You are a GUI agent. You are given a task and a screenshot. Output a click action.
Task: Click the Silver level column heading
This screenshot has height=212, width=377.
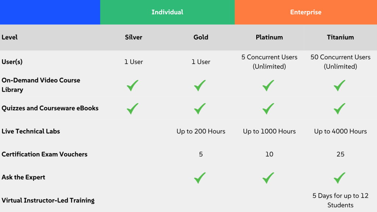[134, 37]
